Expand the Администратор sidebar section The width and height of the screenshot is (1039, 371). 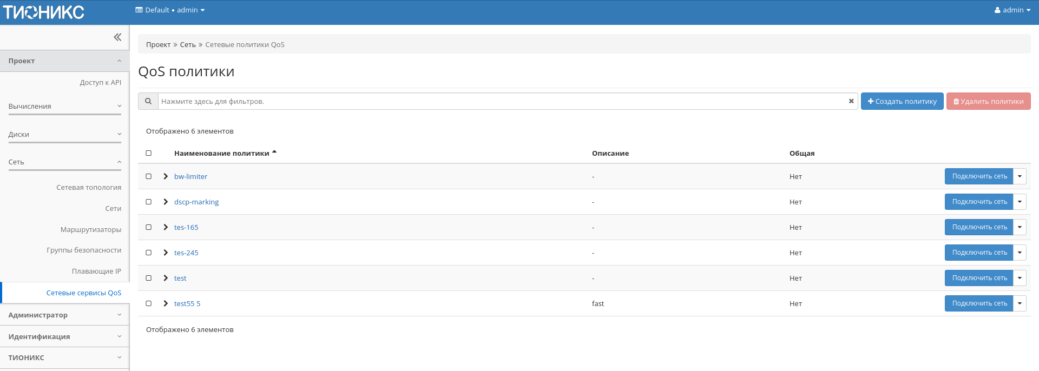(x=65, y=315)
